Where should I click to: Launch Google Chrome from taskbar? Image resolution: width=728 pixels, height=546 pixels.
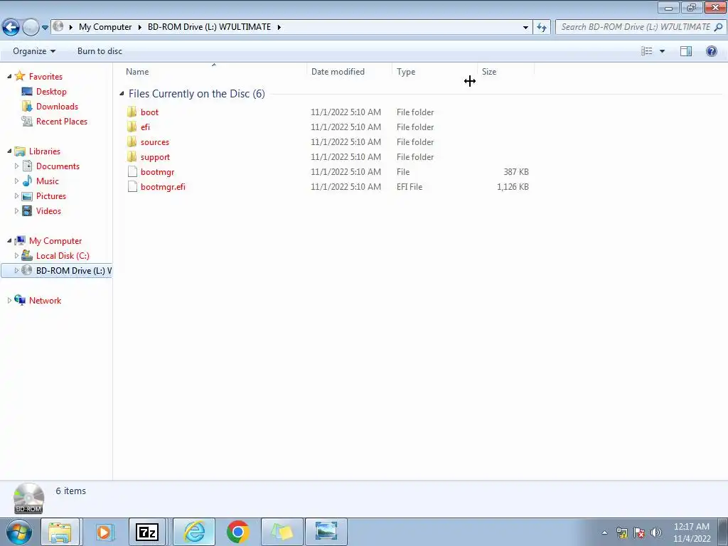pyautogui.click(x=238, y=532)
